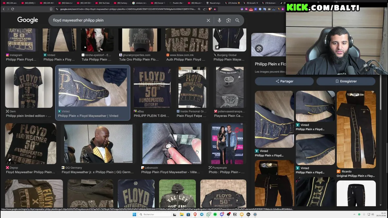Switch to the Sarkozy browser tab

click(x=122, y=3)
